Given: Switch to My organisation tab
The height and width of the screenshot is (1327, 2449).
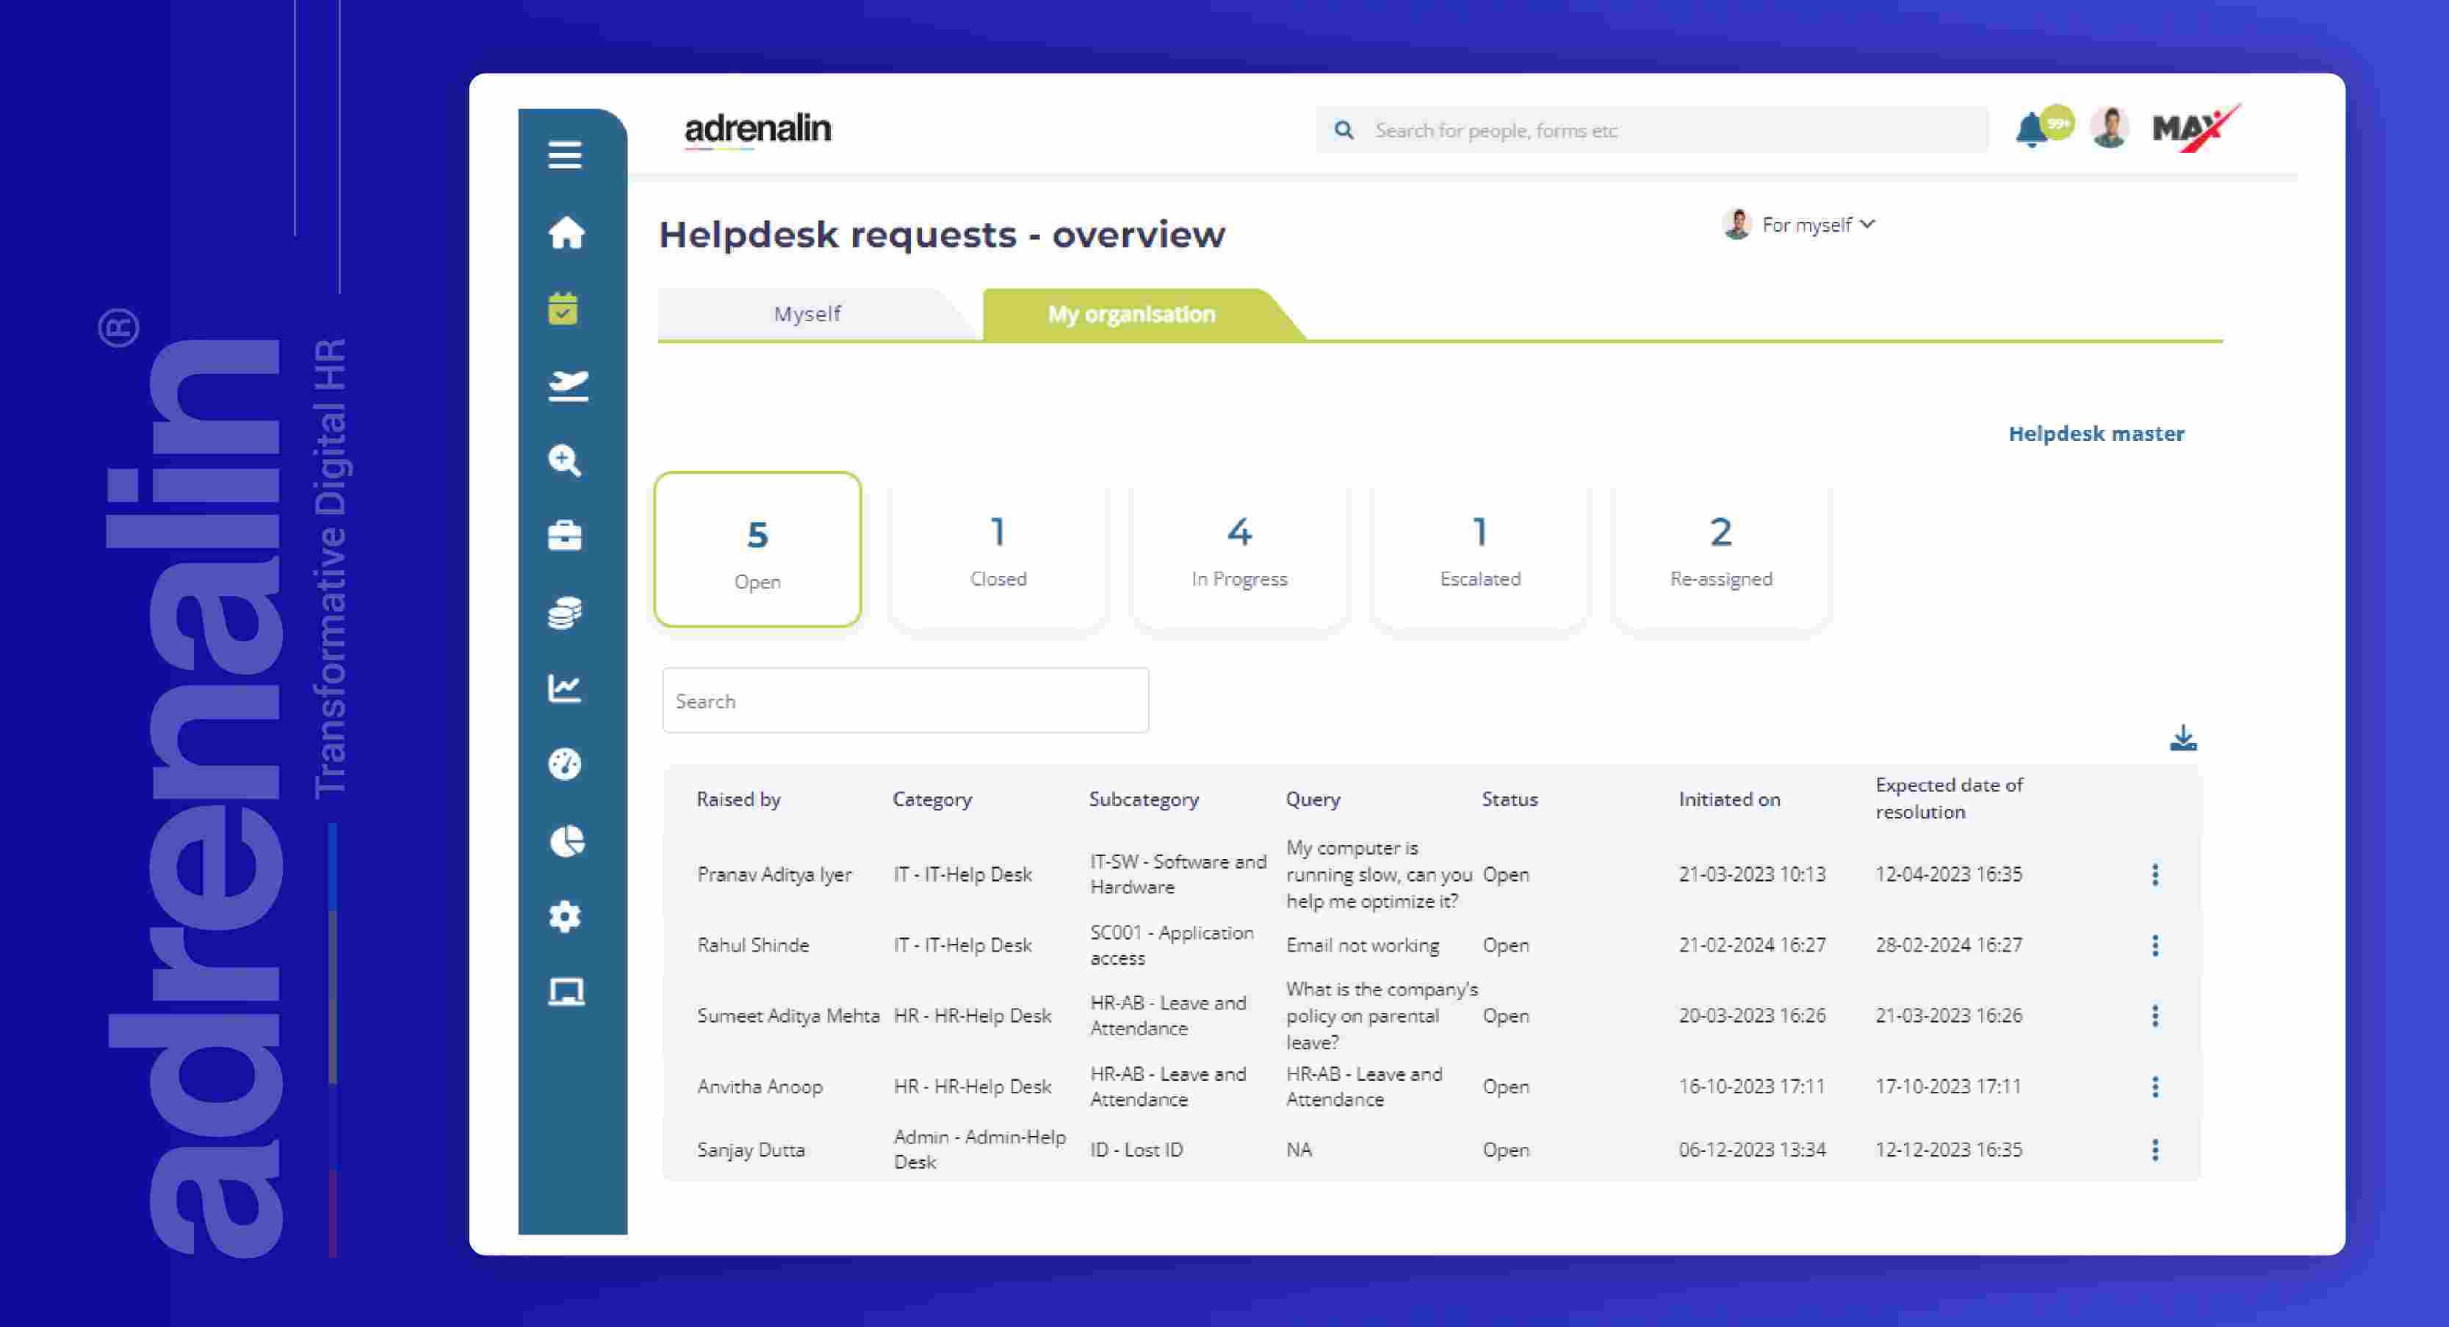Looking at the screenshot, I should pyautogui.click(x=1131, y=314).
